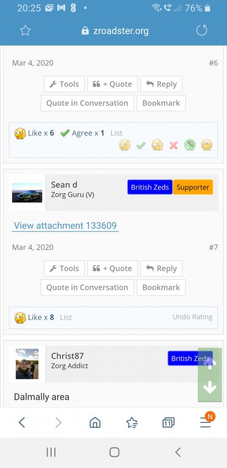The height and width of the screenshot is (468, 227).
Task: Rate post #6 with the red X Disagree icon
Action: tap(173, 146)
